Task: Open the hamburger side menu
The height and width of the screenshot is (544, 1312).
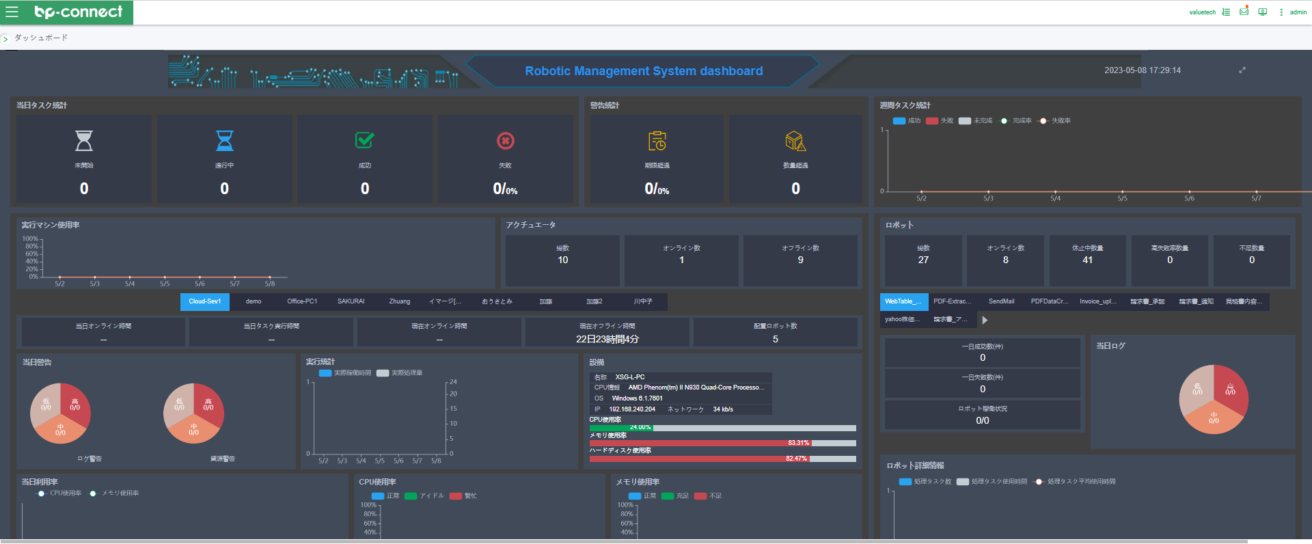Action: coord(12,12)
